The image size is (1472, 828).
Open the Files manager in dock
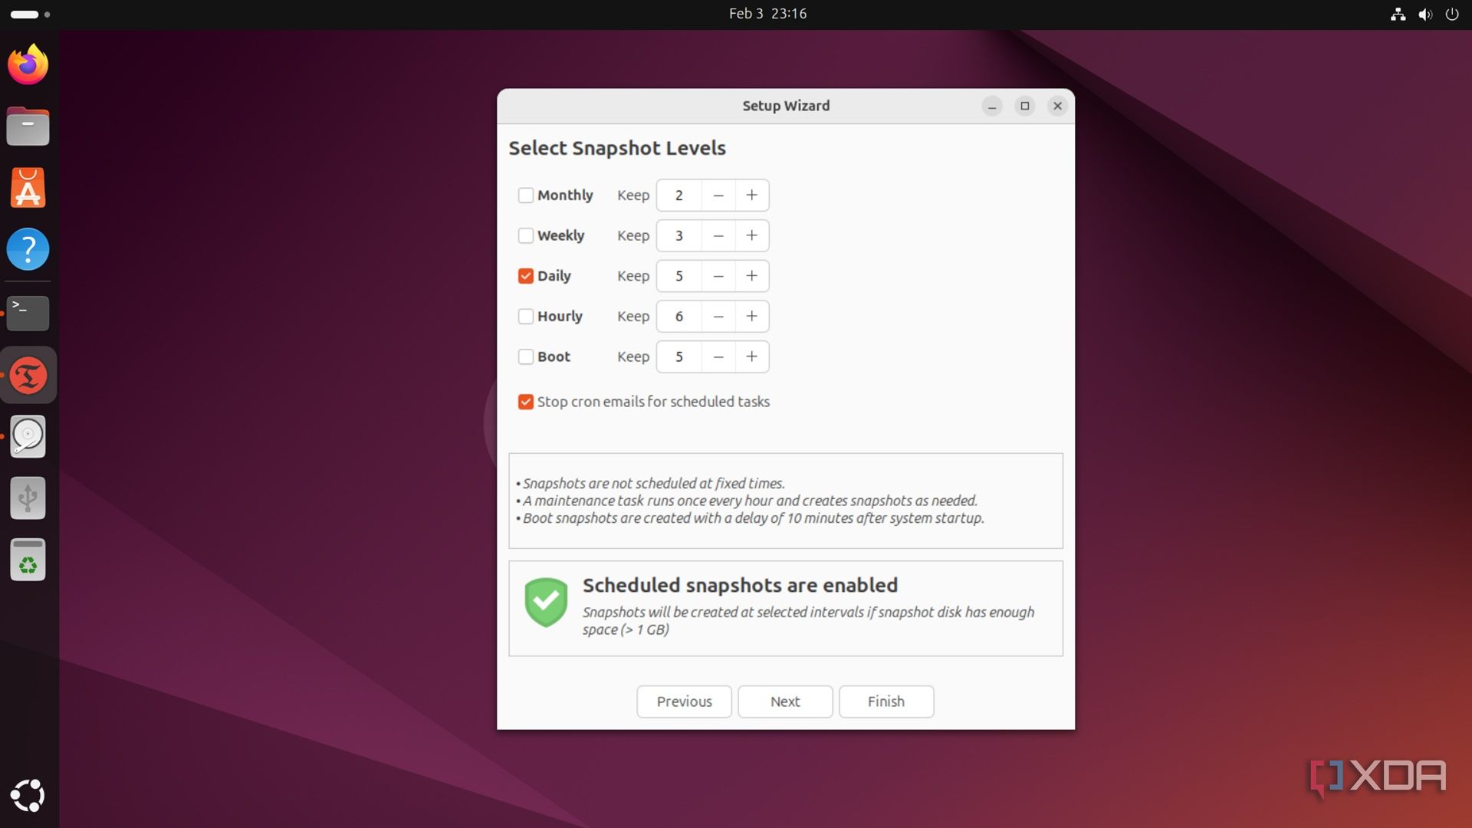coord(28,127)
